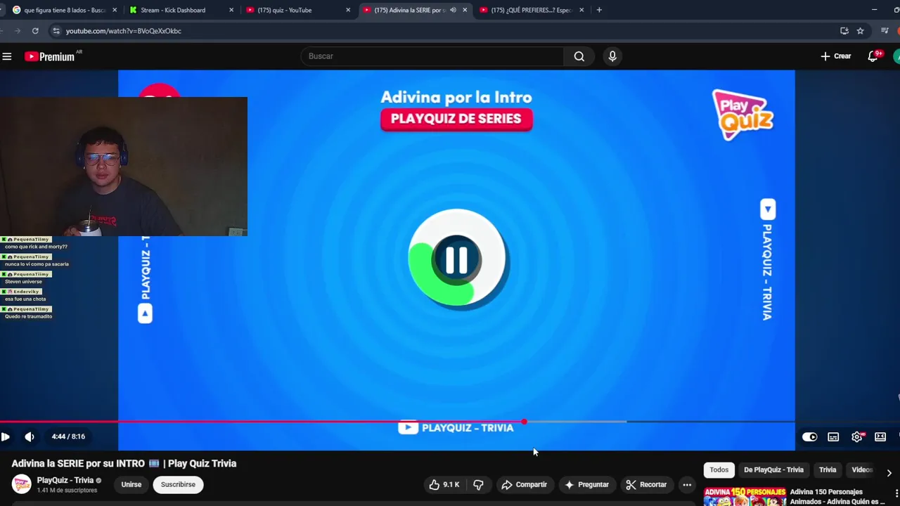Focus the Buscar search field
900x506 pixels.
(432, 56)
